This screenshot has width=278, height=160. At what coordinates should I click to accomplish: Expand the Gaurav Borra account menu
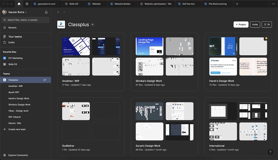point(26,12)
